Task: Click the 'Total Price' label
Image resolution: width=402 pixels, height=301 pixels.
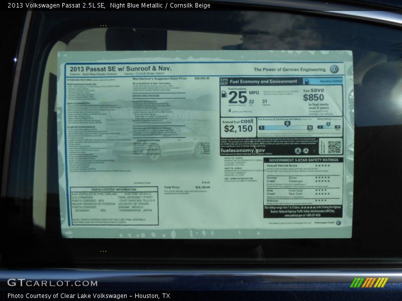Action: 172,187
